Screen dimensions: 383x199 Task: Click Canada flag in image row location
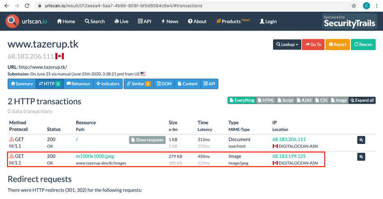pos(275,163)
